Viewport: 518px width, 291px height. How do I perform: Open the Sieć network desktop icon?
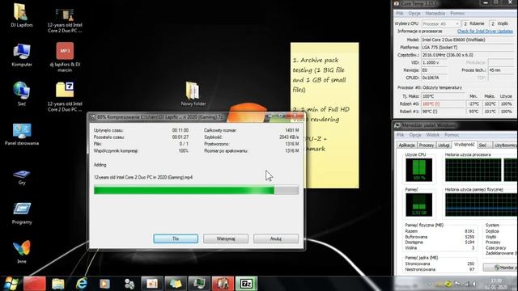22,94
